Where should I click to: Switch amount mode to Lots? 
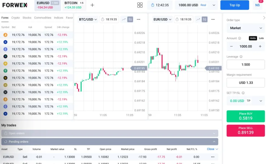point(261,38)
